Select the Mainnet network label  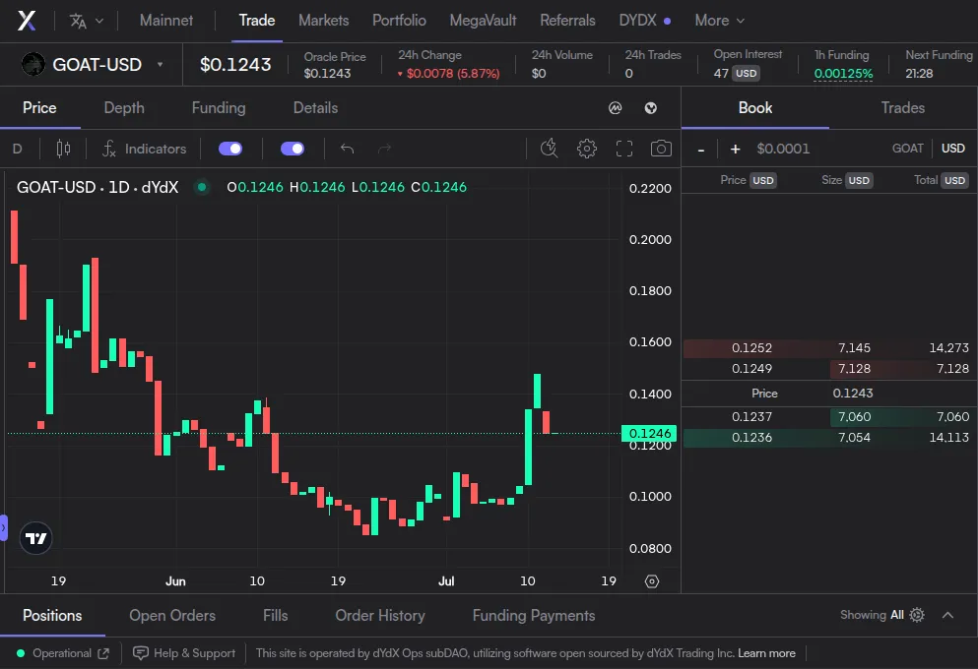(165, 21)
